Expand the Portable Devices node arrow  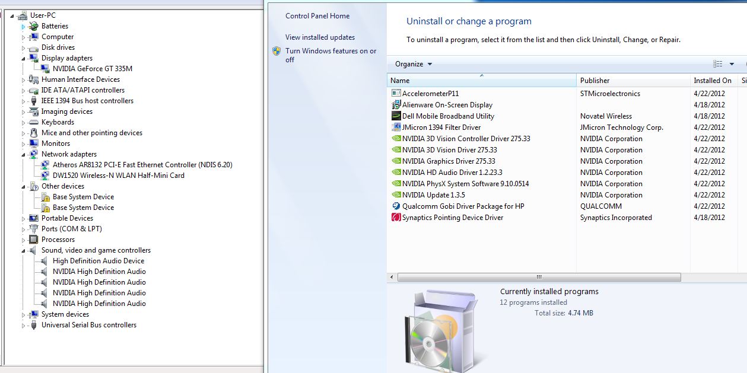point(24,218)
